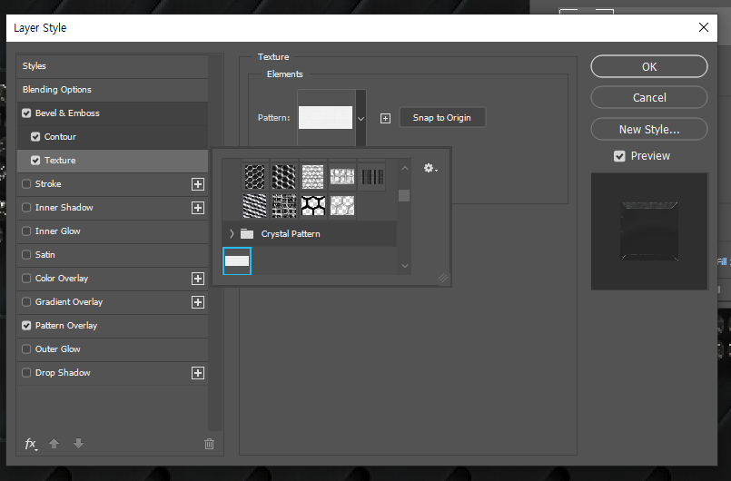This screenshot has width=731, height=481.
Task: Click the pattern list scroll-down arrow
Action: point(405,266)
